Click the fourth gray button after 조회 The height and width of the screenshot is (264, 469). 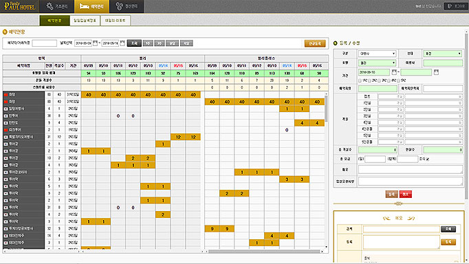(x=186, y=43)
